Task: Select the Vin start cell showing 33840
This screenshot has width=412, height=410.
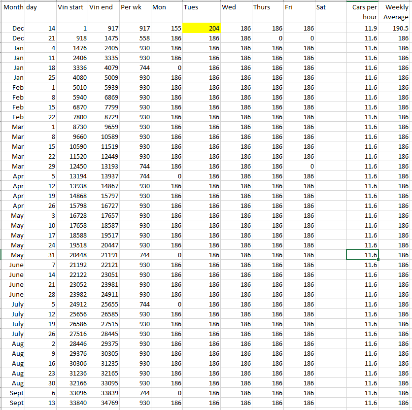Action: [x=72, y=403]
